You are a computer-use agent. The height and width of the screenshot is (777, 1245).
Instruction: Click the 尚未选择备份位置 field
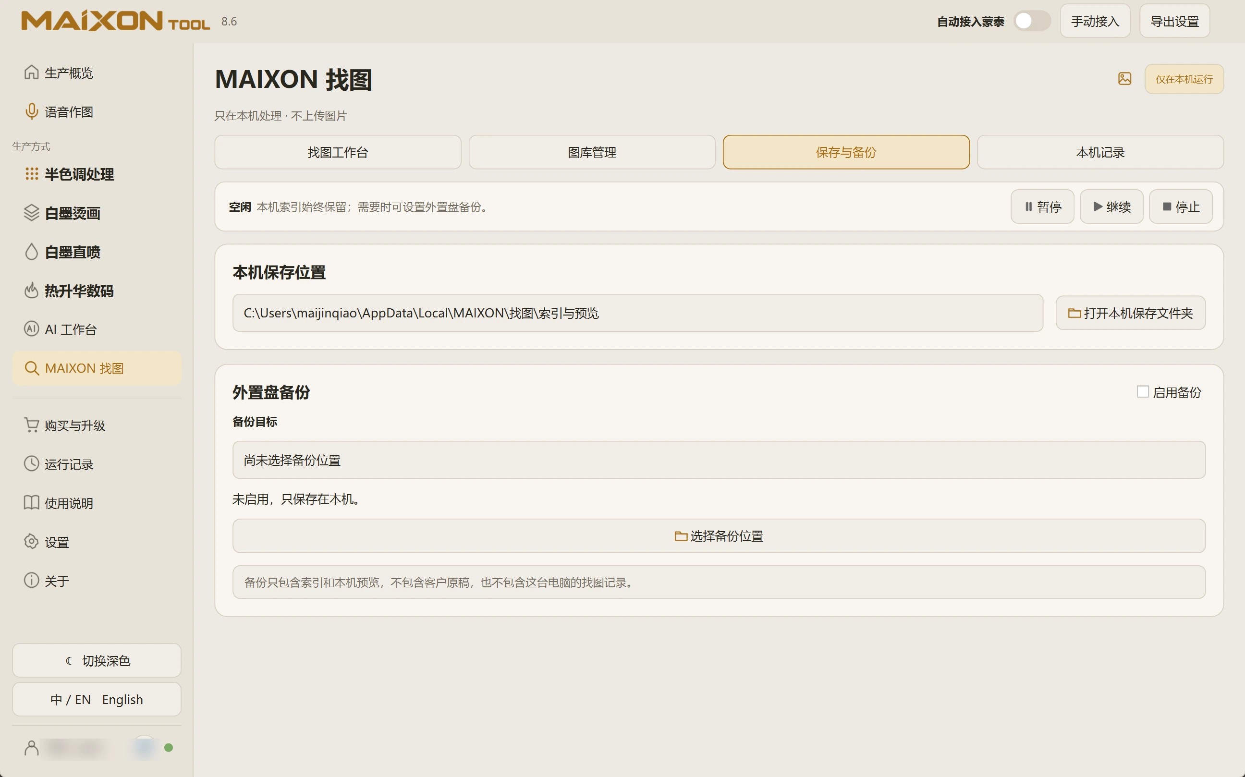(719, 460)
